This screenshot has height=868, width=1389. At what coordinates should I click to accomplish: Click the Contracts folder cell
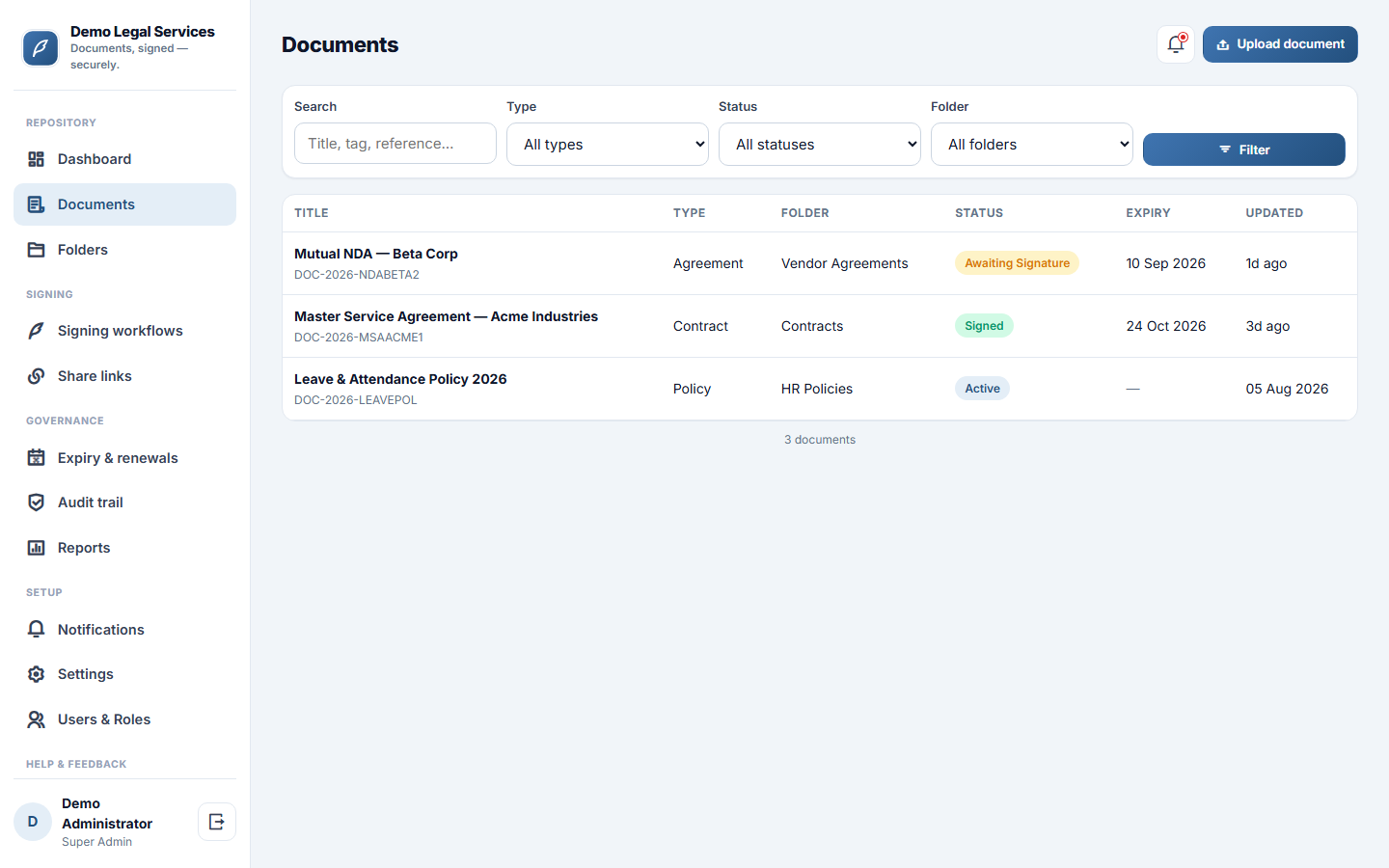[x=812, y=326]
